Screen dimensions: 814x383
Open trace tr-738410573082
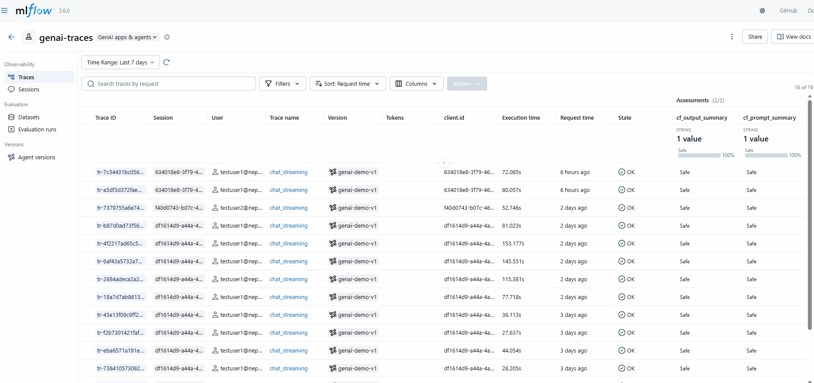(x=121, y=368)
